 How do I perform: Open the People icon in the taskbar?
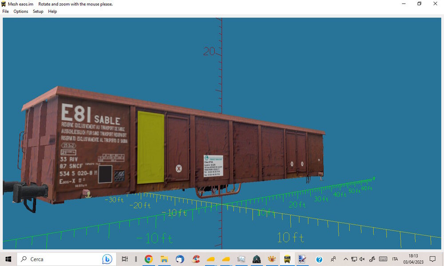pyautogui.click(x=333, y=259)
